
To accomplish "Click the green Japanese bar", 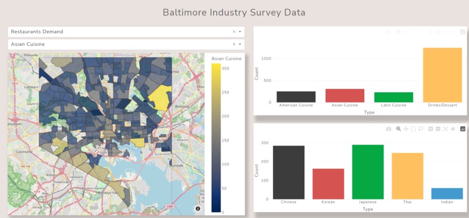I will pyautogui.click(x=368, y=172).
